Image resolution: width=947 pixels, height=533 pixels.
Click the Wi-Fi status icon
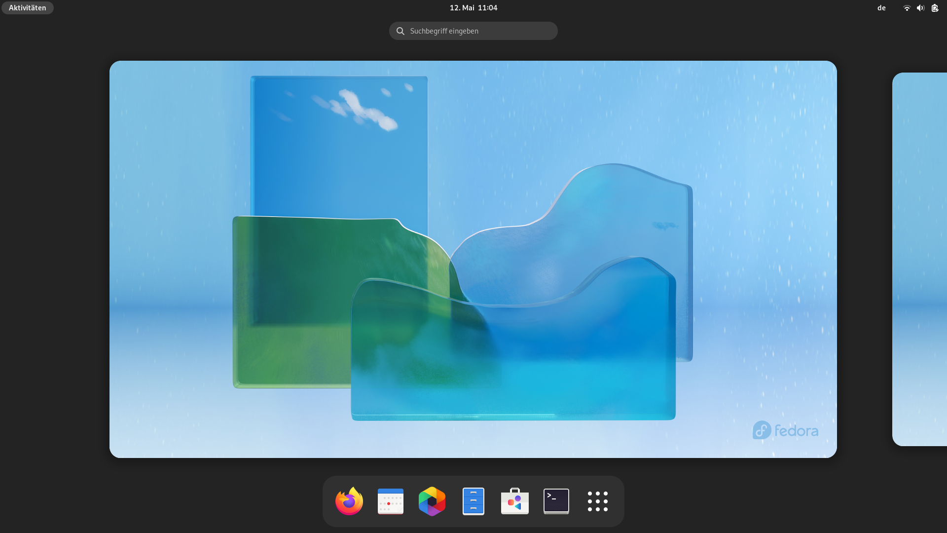pos(907,8)
